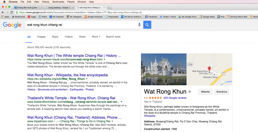Click the Website button in knowledge panel
This screenshot has width=258, height=132.
pyautogui.click(x=205, y=92)
